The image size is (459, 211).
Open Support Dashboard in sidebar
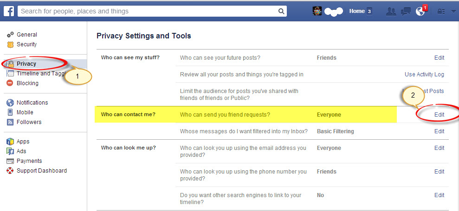coord(41,171)
